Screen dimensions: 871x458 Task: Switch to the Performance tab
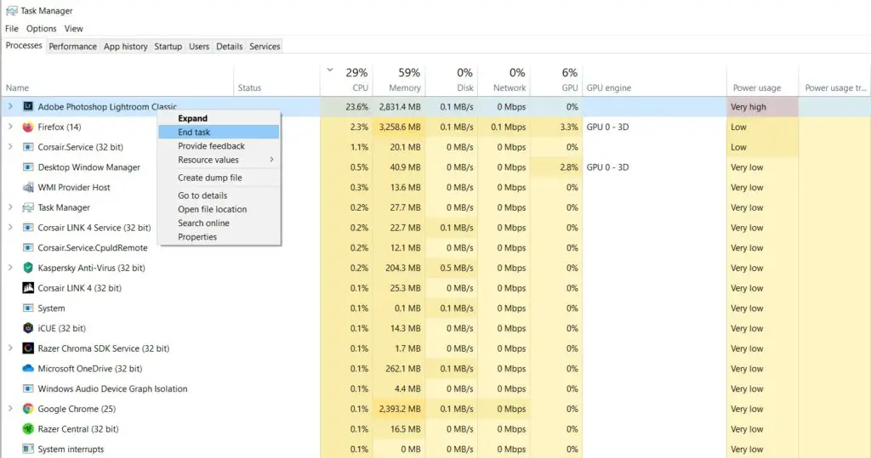(x=73, y=47)
